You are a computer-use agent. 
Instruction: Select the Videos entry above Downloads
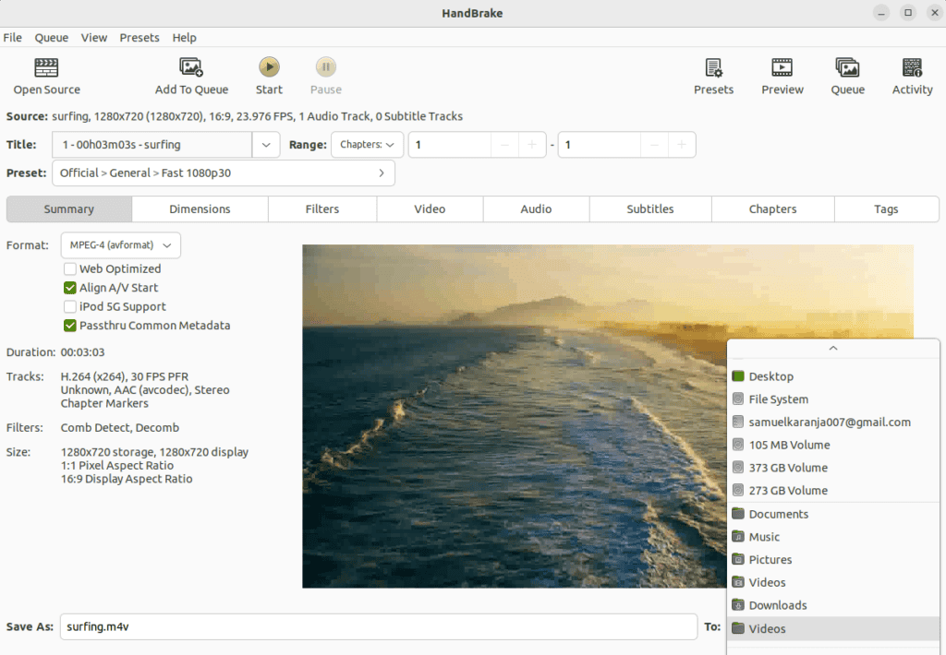[833, 583]
